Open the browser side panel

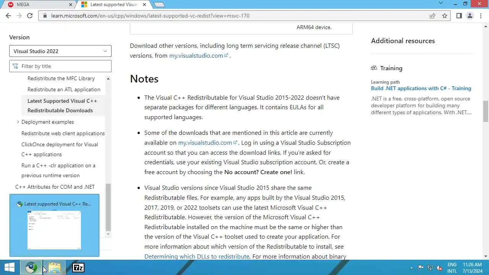pyautogui.click(x=459, y=16)
